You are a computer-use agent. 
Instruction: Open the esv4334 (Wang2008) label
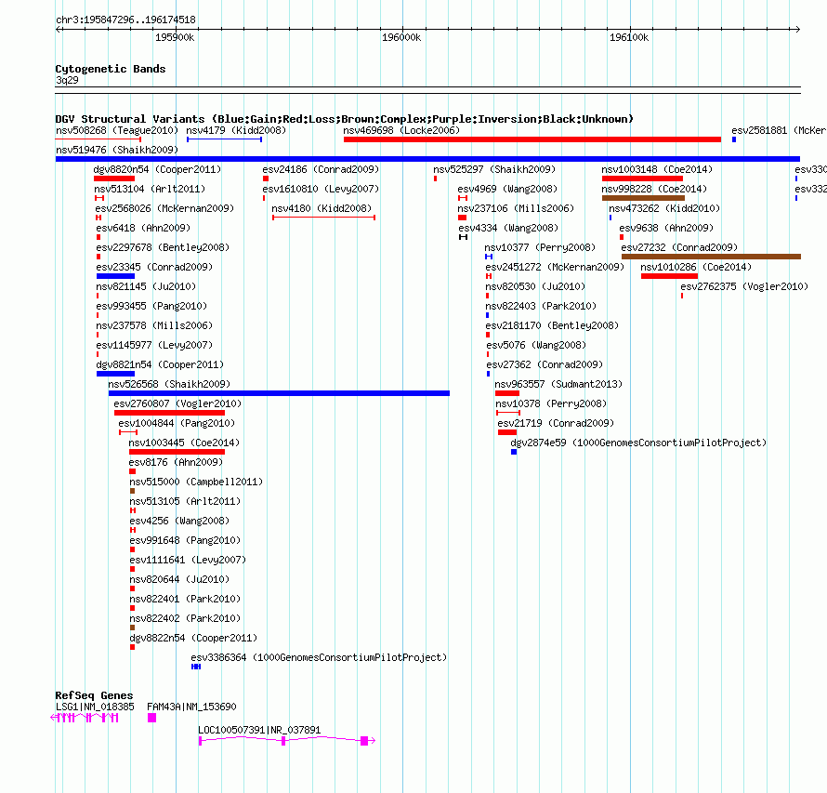pyautogui.click(x=508, y=228)
